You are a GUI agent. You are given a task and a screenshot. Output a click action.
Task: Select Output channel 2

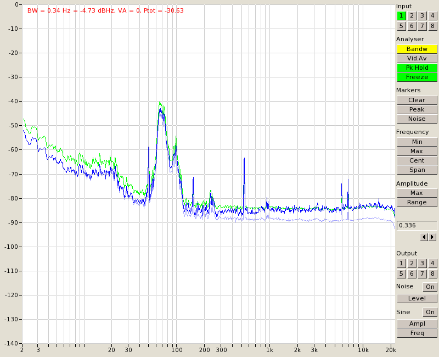(412, 264)
